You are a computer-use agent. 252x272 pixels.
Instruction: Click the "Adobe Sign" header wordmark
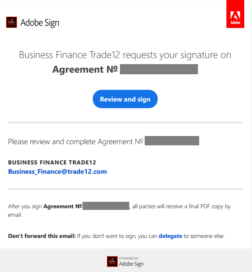coord(40,23)
